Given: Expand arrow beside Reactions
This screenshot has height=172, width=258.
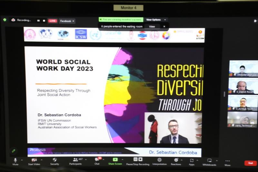Looking at the screenshot, I should click(x=182, y=160).
